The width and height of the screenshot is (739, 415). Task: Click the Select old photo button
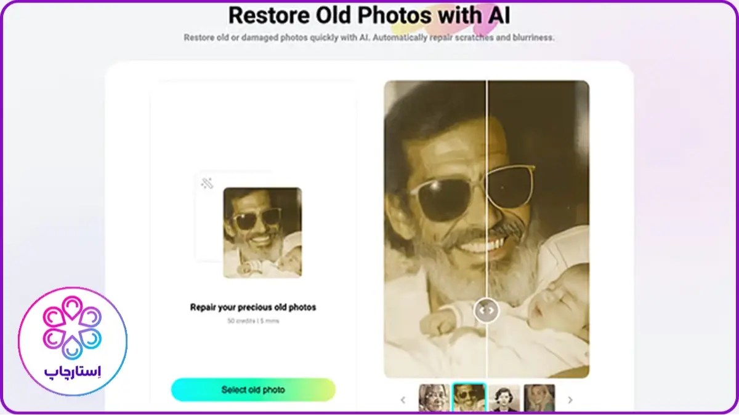253,390
